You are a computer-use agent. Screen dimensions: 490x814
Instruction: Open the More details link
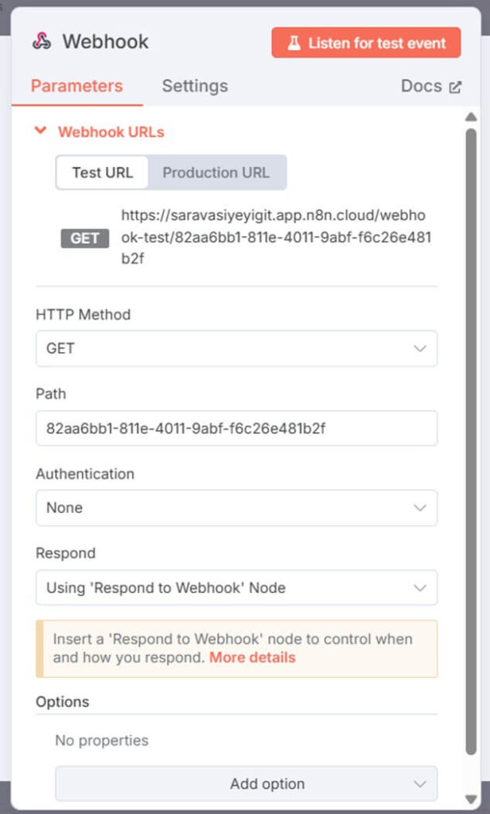[252, 657]
